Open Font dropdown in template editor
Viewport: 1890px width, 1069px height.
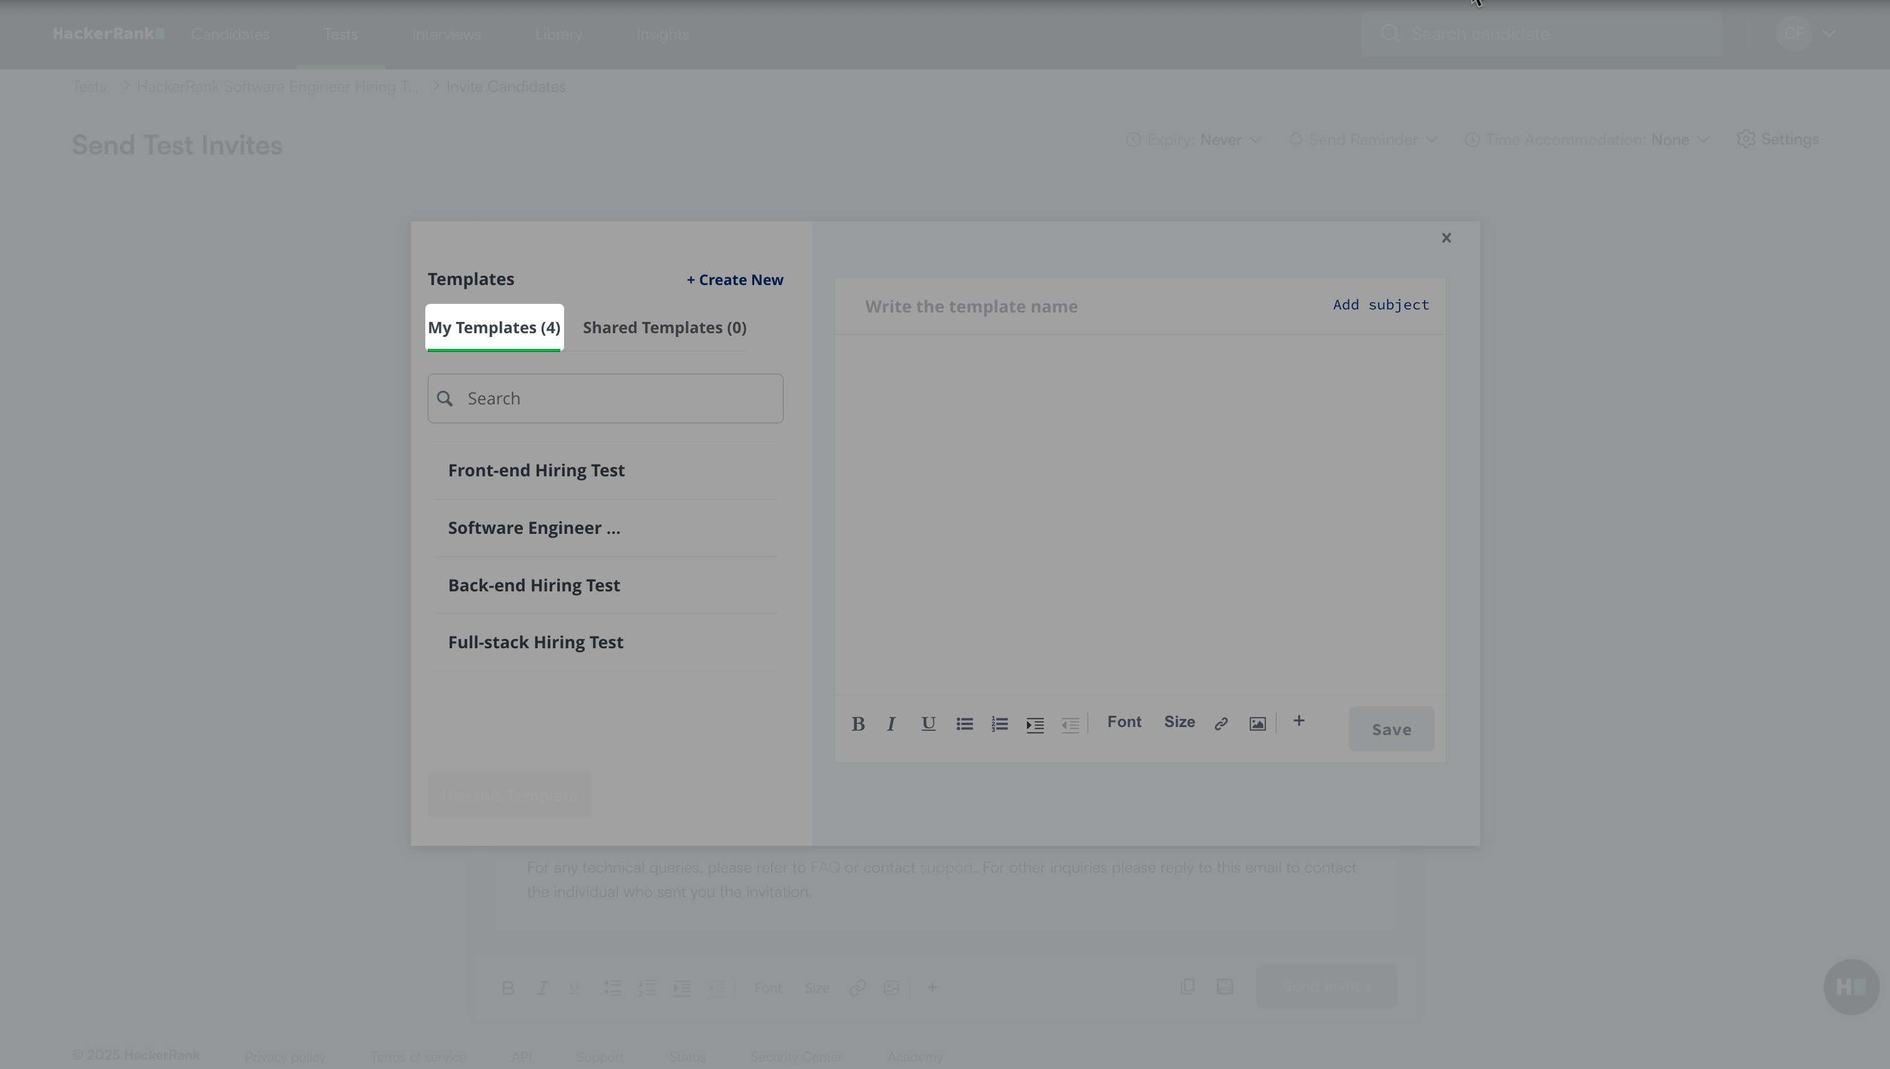1124,723
